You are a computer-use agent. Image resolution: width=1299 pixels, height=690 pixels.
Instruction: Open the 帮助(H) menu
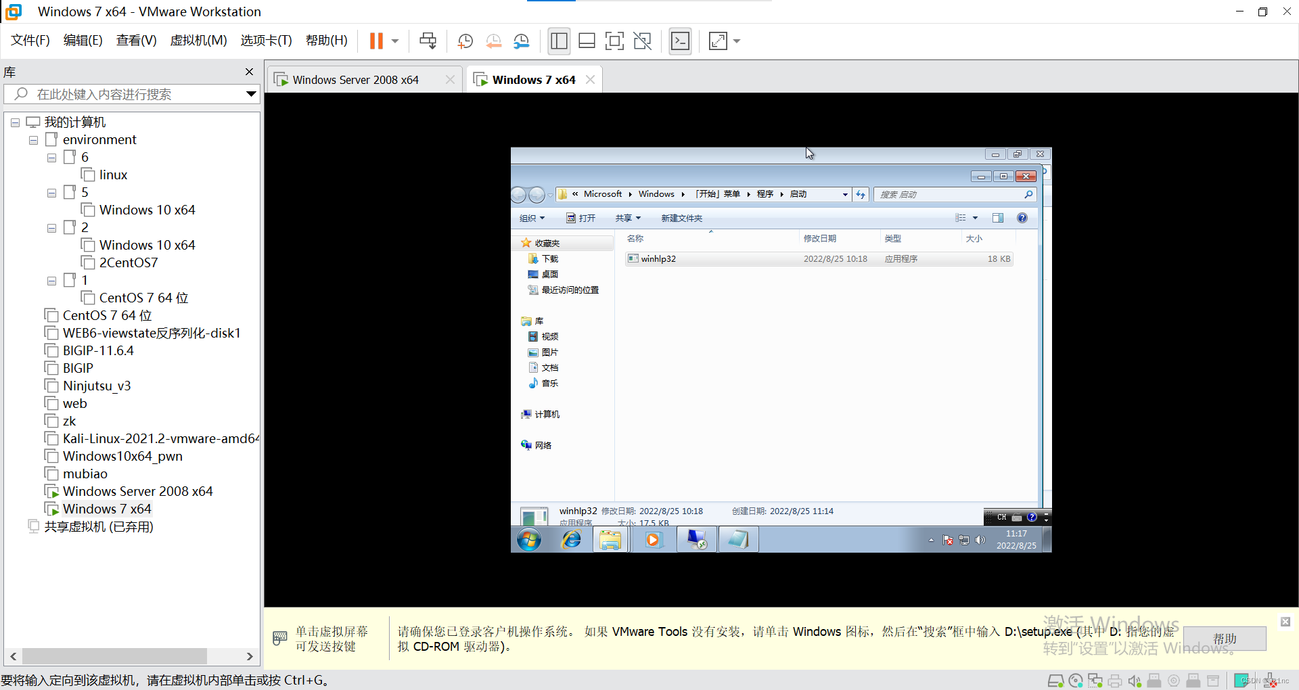pyautogui.click(x=326, y=41)
